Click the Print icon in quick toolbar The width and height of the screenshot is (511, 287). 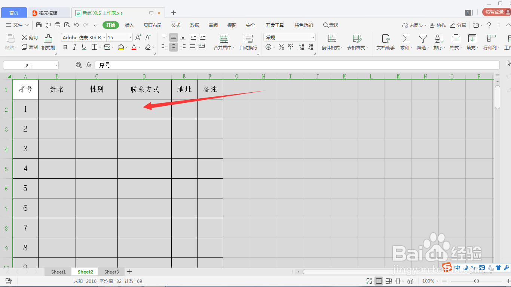[x=58, y=25]
